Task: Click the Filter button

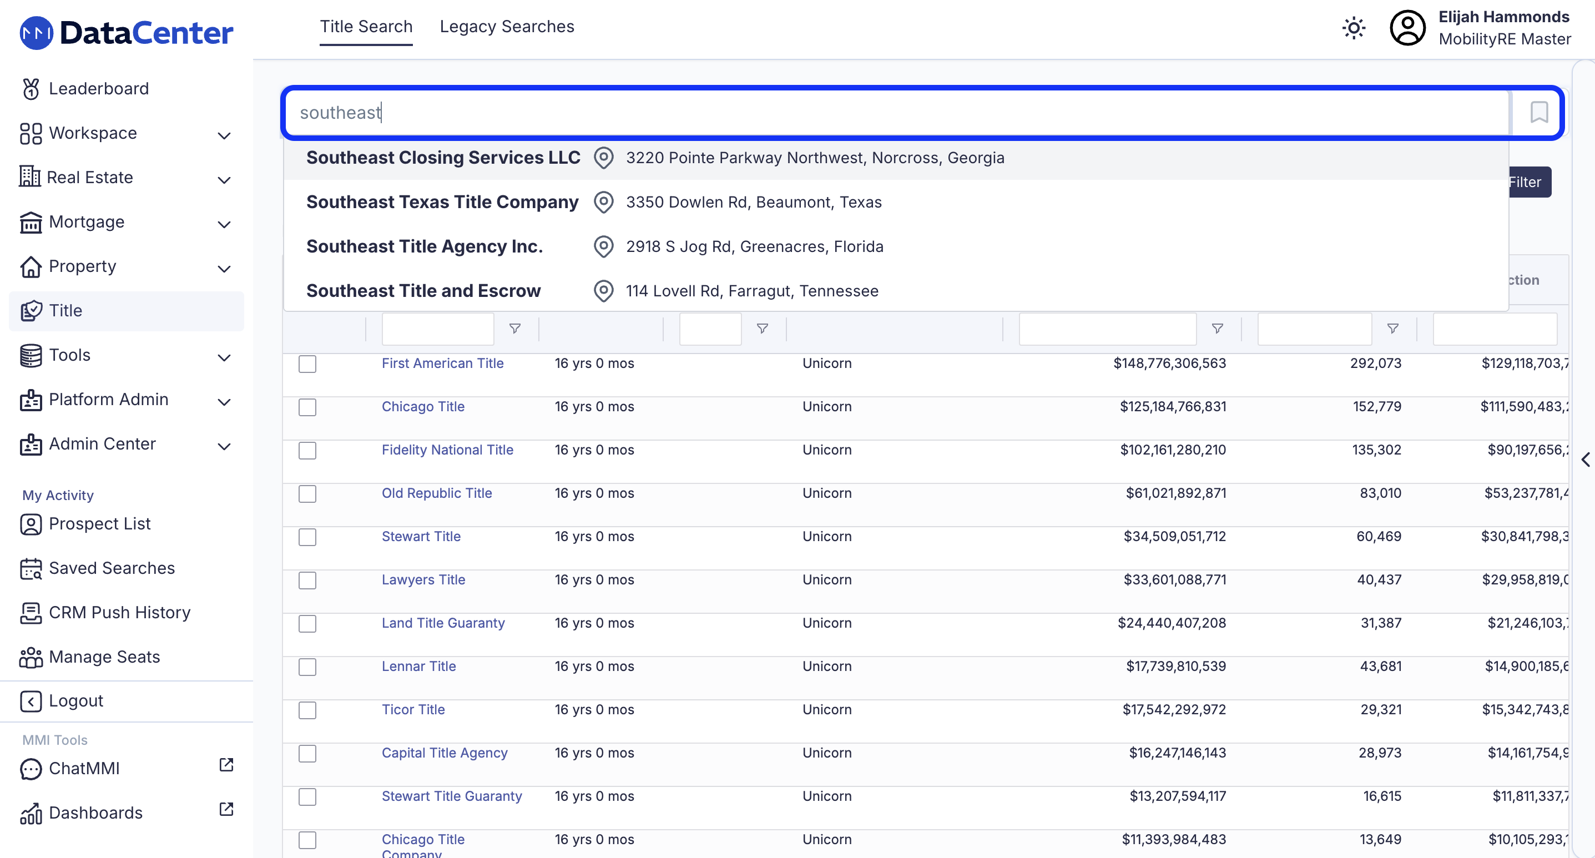Action: (x=1529, y=182)
